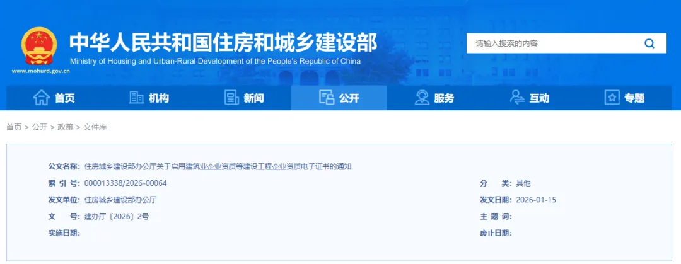Click the newspaper icon beside 新闻

(x=231, y=98)
